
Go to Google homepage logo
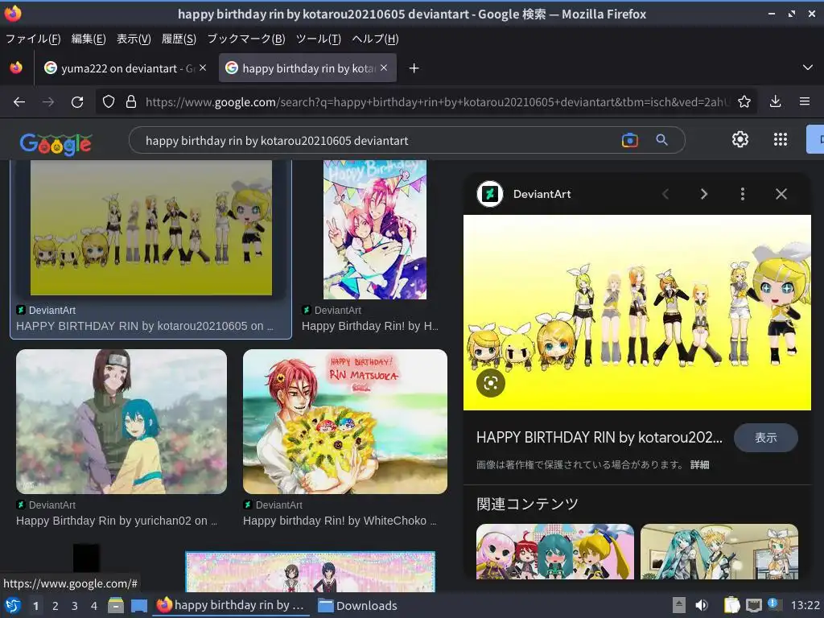pos(56,143)
